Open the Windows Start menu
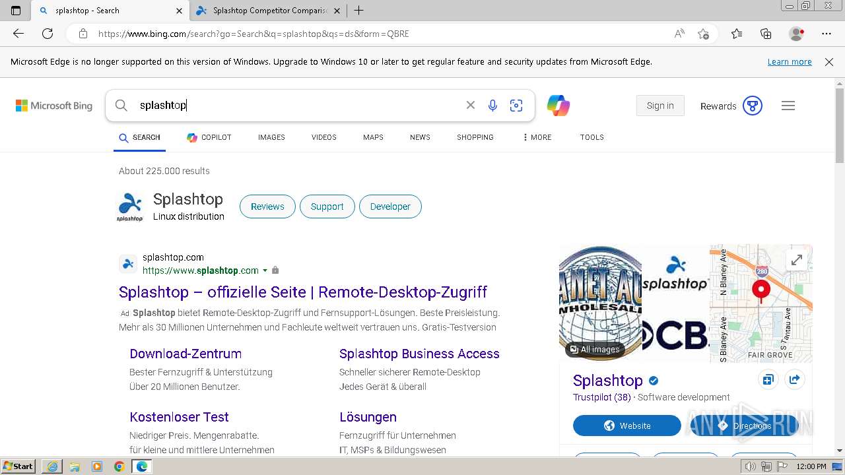The height and width of the screenshot is (475, 845). 18,466
